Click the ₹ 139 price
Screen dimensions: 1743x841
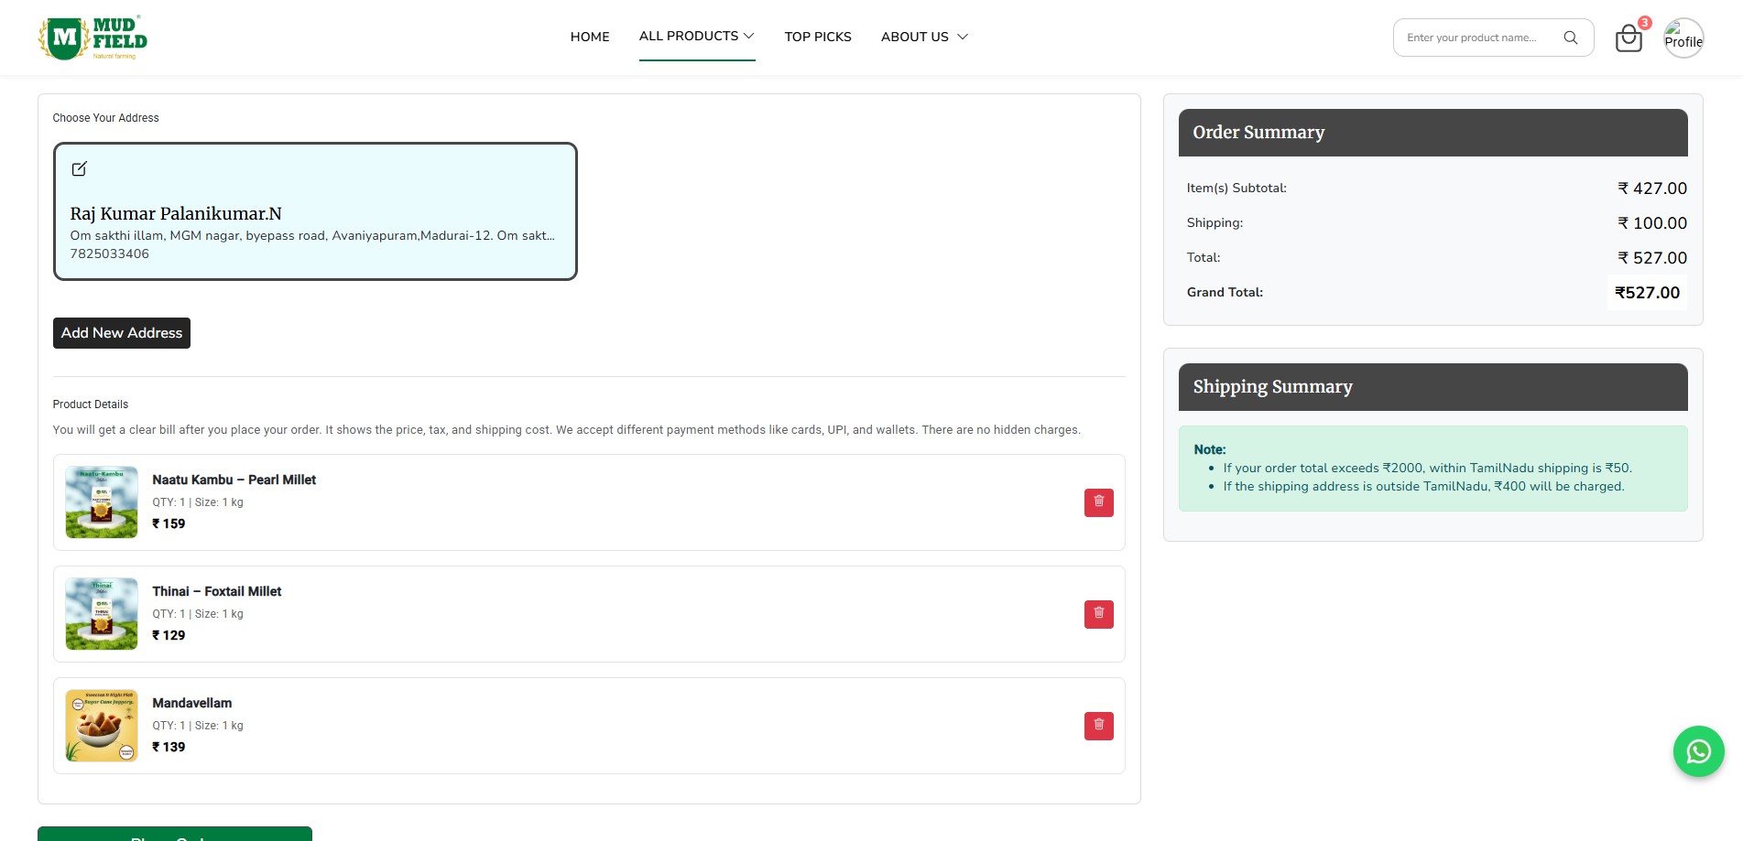point(169,747)
